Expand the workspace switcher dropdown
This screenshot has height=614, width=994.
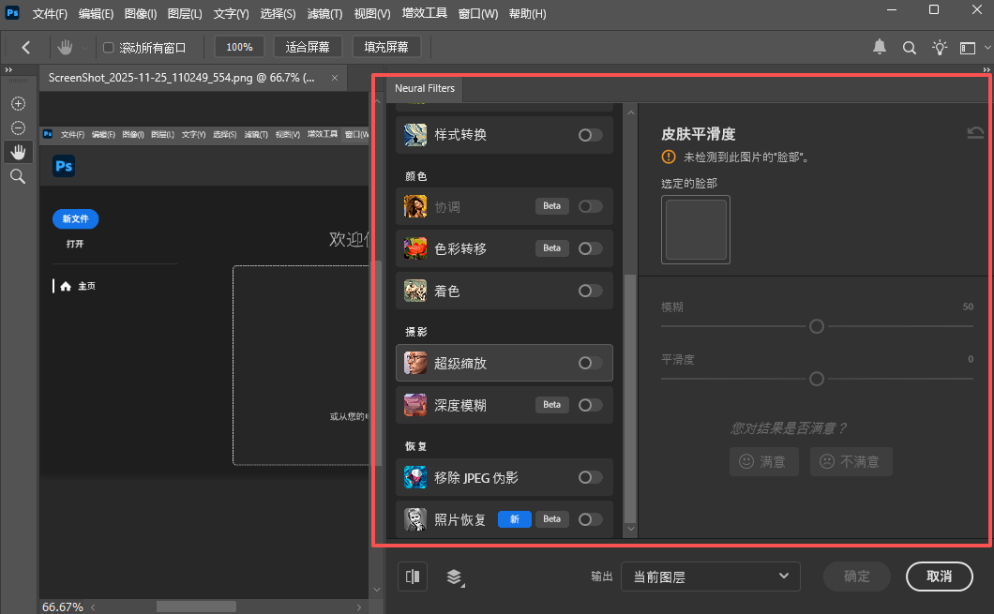(x=971, y=47)
